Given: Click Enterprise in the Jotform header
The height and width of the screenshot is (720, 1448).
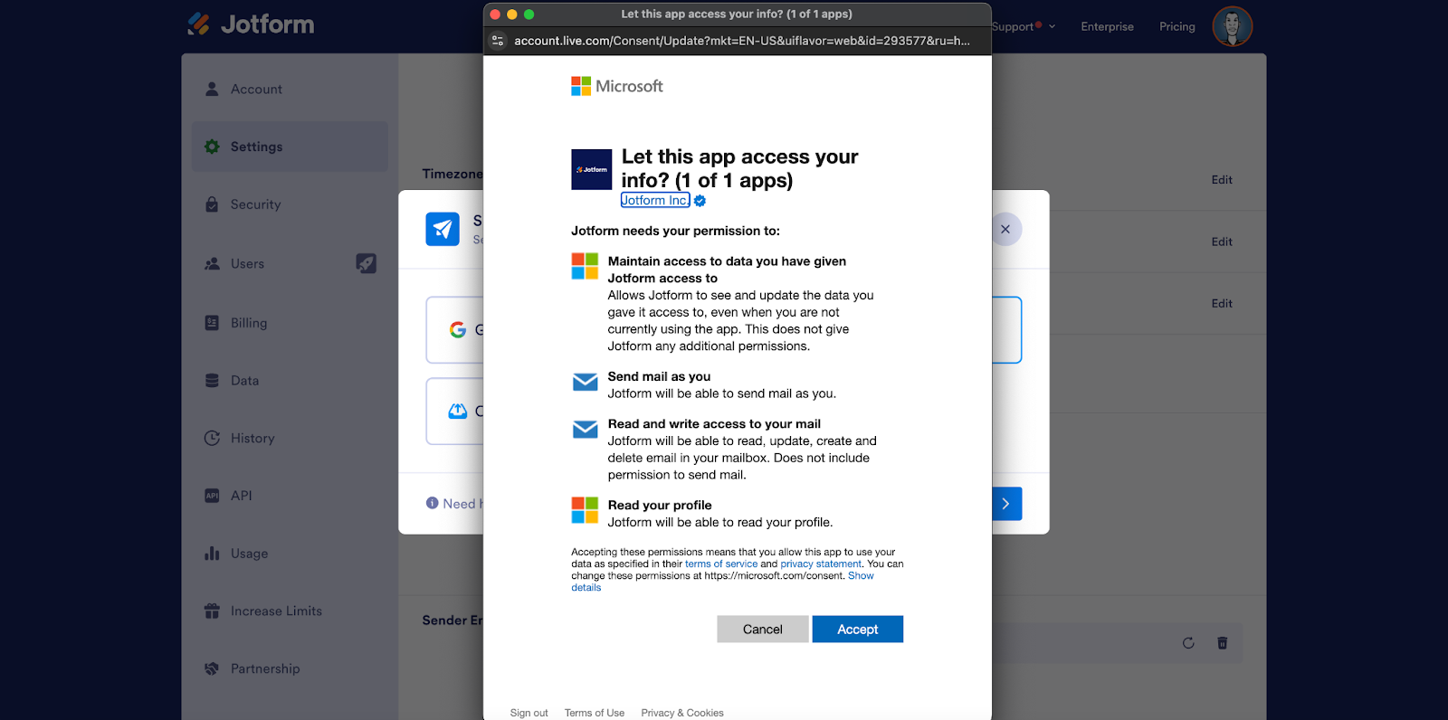Looking at the screenshot, I should (x=1107, y=26).
